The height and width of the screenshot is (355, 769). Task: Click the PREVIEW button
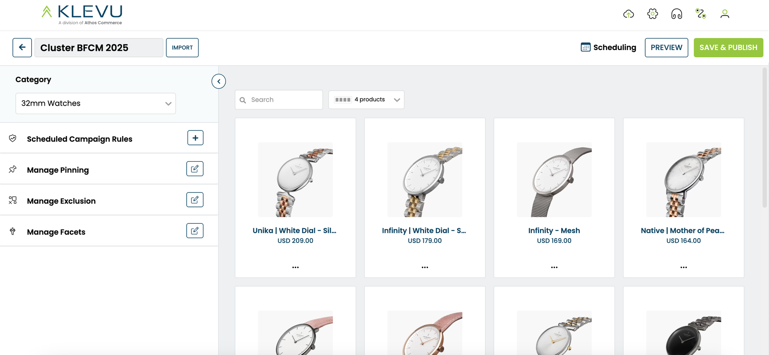[666, 48]
